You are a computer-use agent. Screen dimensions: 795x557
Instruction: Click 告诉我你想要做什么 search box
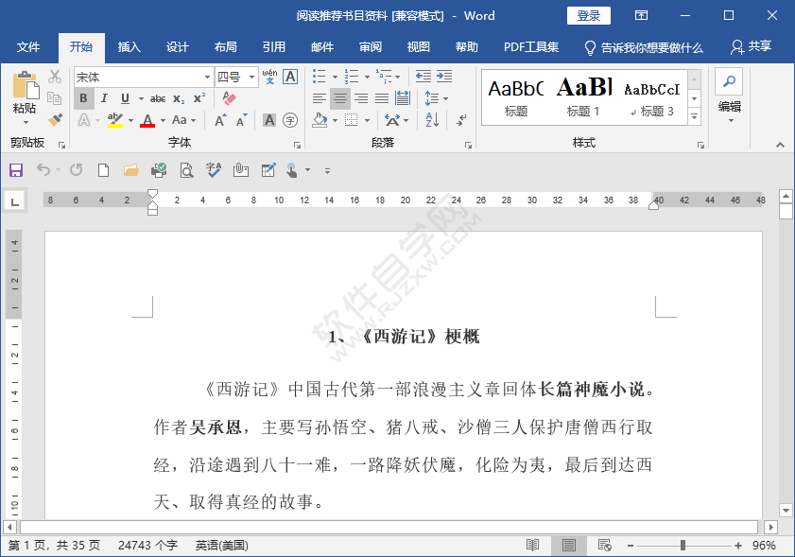pos(644,47)
